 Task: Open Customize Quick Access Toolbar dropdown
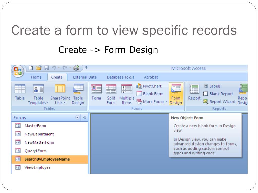(86, 67)
